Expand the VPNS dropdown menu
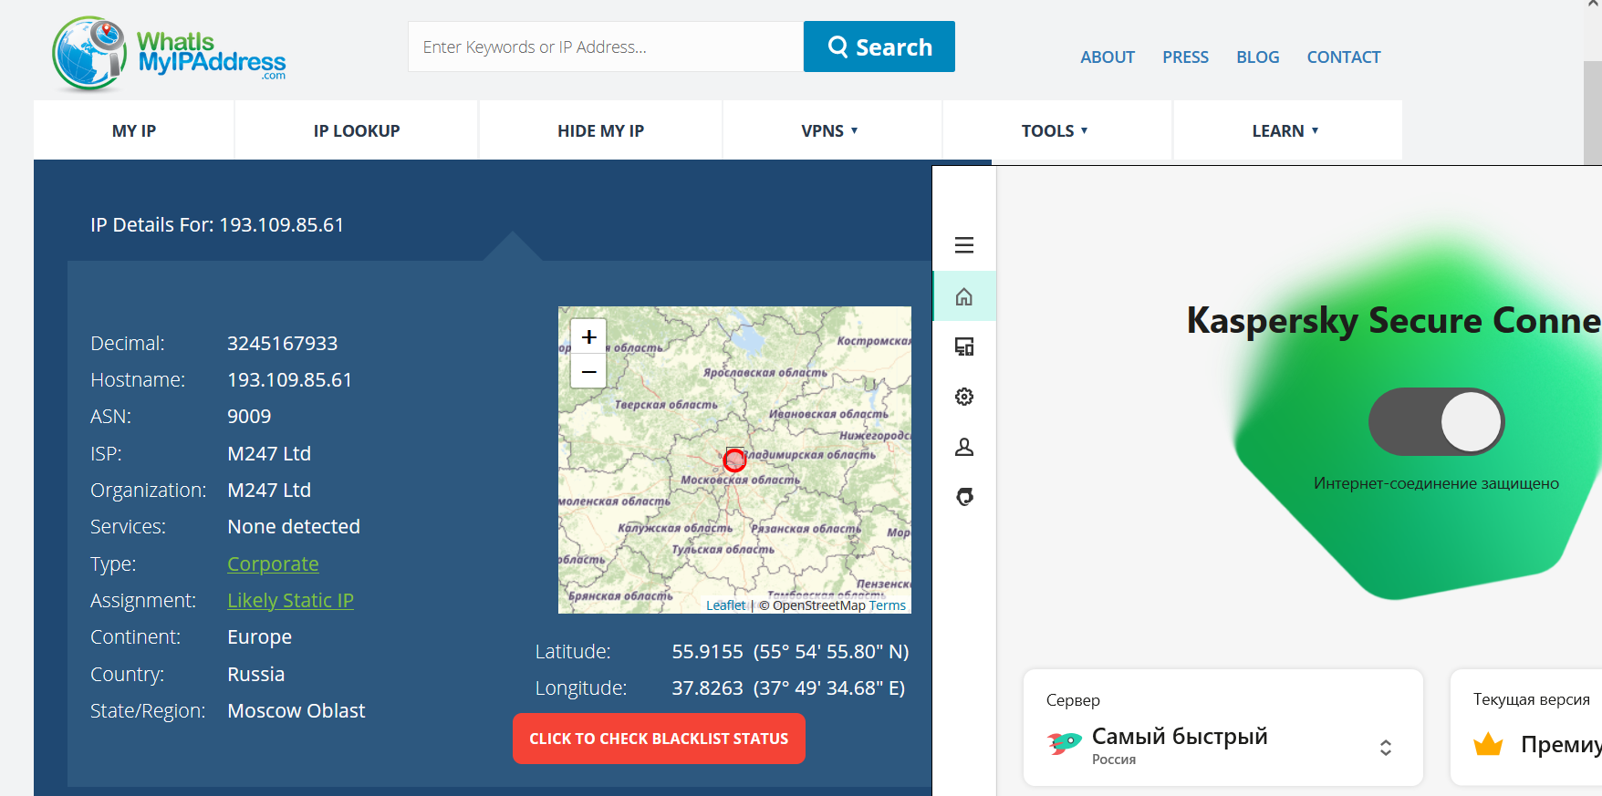Image resolution: width=1602 pixels, height=796 pixels. (x=830, y=130)
